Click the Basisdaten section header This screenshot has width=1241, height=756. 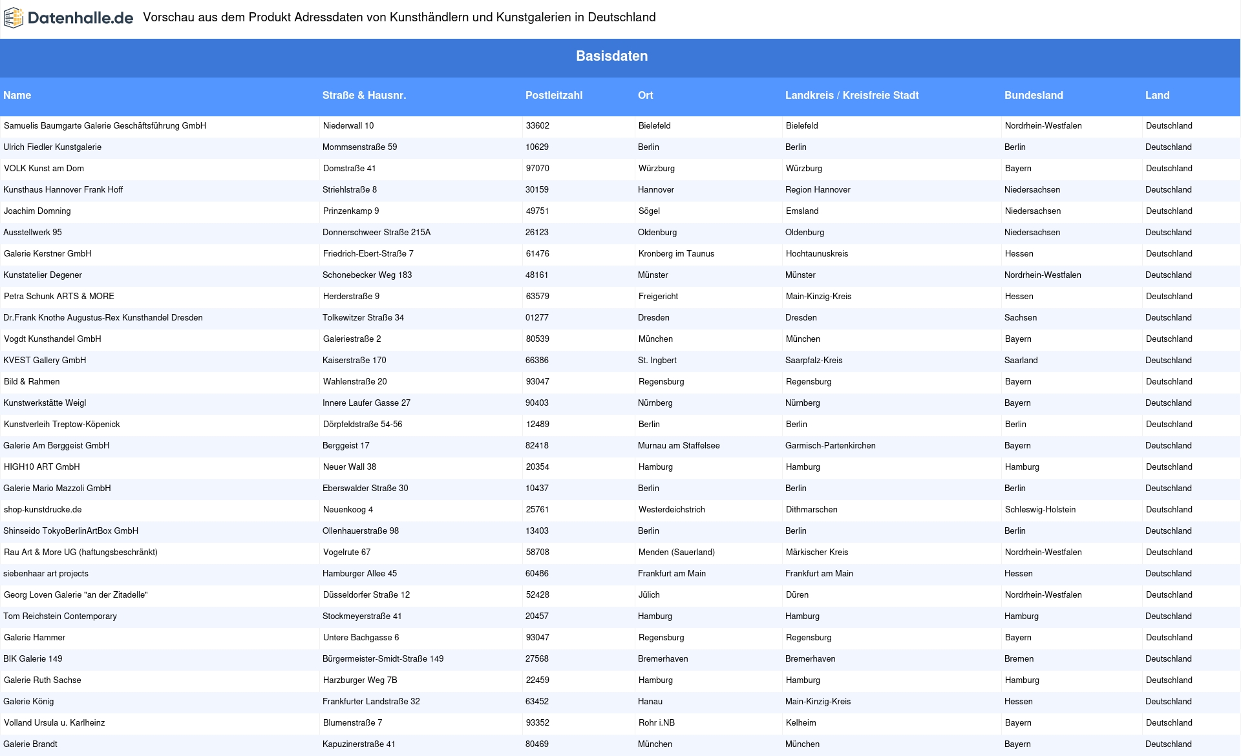click(611, 56)
